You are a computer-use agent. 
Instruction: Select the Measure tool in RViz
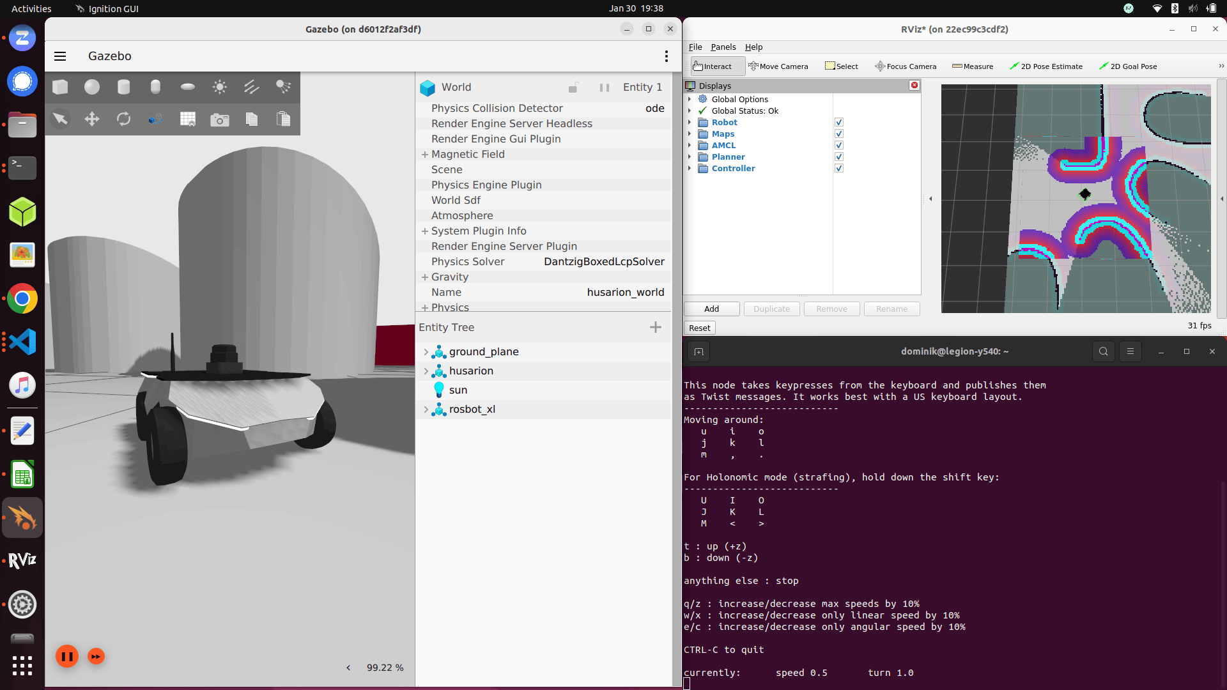tap(972, 66)
